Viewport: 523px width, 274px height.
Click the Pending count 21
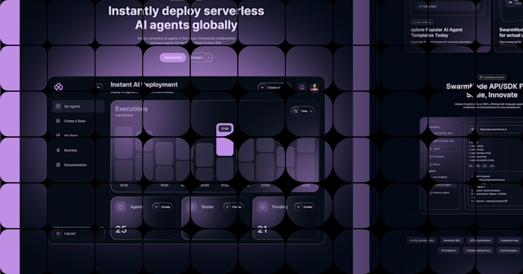coord(262,229)
